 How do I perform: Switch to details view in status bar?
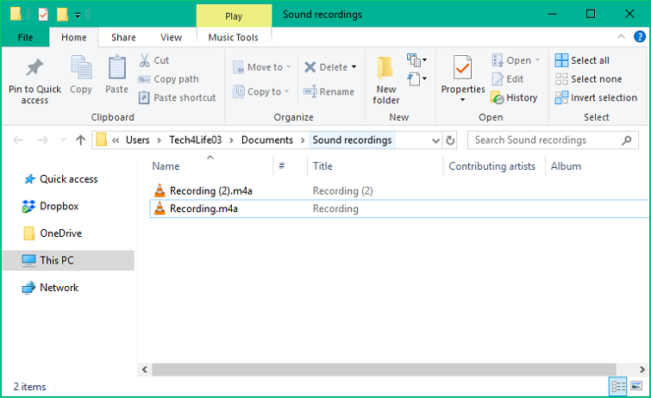pos(618,387)
